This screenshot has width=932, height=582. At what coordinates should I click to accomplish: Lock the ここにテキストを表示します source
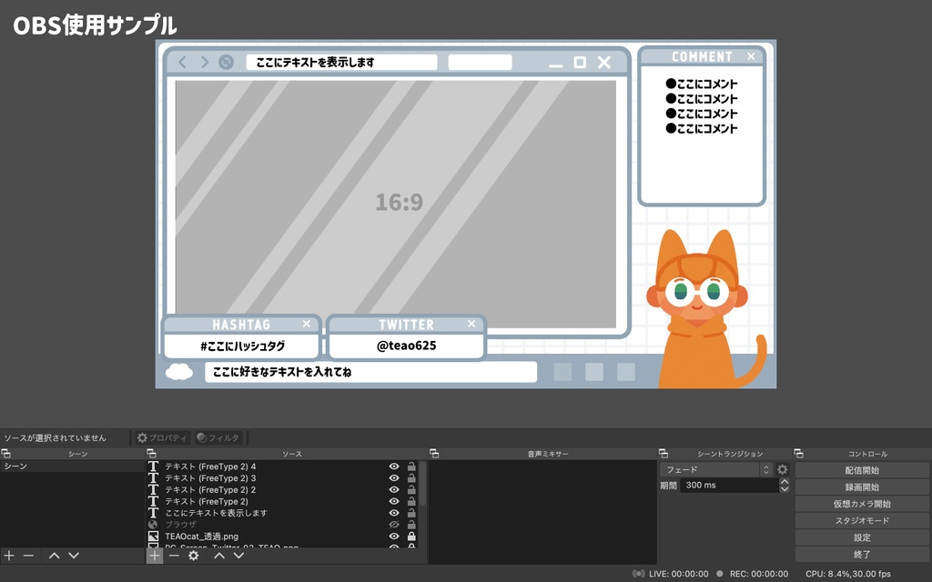pyautogui.click(x=411, y=513)
